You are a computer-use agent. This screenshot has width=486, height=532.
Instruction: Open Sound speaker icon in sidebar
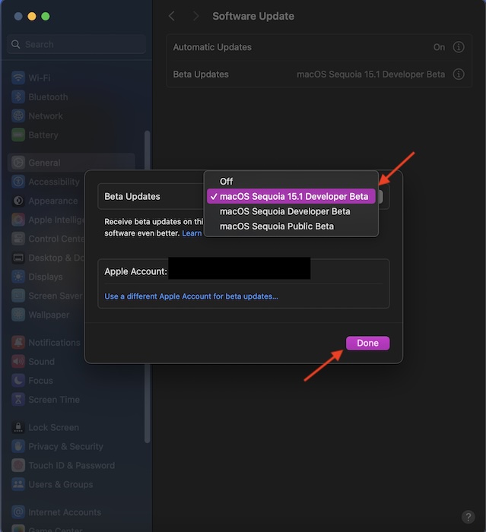coord(18,361)
